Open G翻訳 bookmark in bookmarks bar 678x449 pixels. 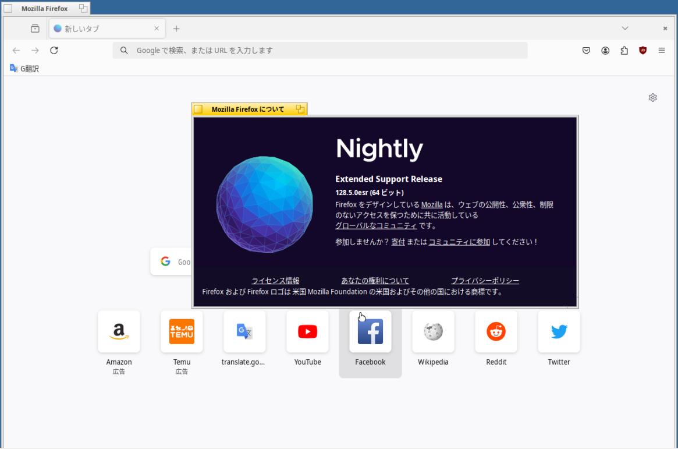(x=24, y=68)
